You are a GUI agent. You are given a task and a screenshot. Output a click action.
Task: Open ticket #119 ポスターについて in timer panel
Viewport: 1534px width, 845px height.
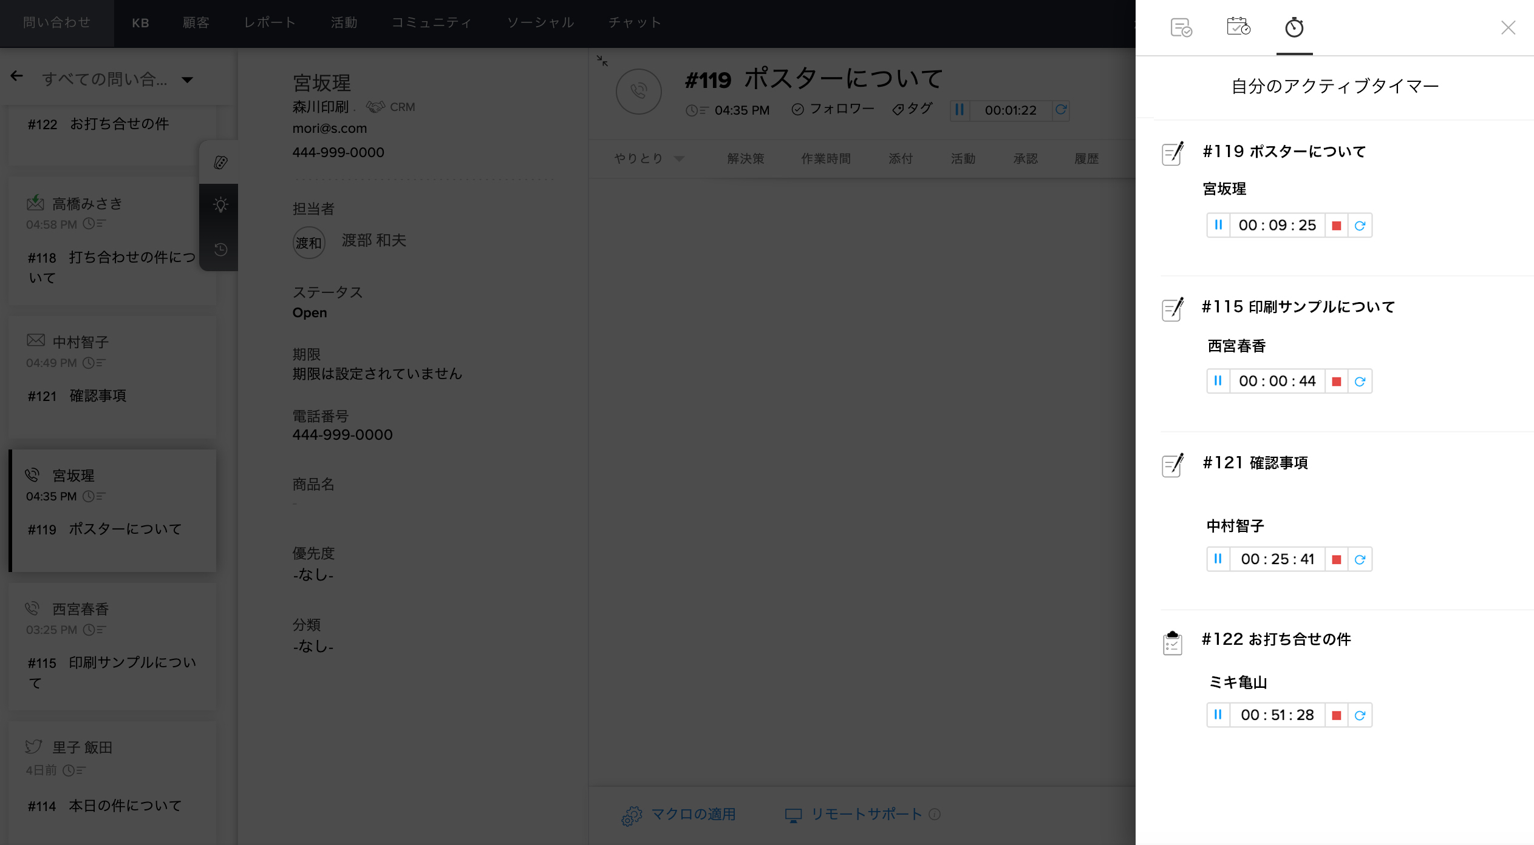tap(1284, 151)
